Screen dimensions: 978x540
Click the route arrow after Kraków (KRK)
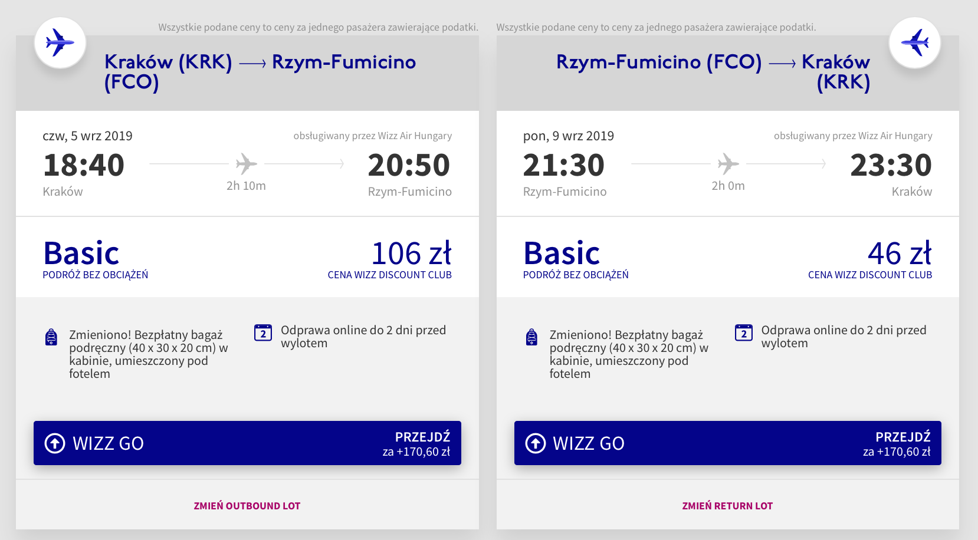click(x=252, y=63)
